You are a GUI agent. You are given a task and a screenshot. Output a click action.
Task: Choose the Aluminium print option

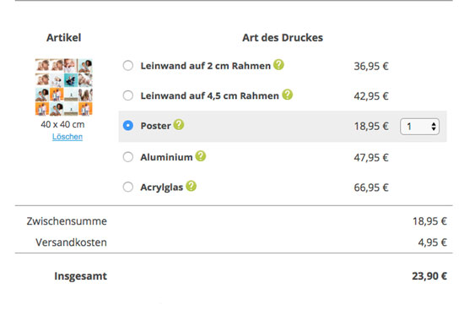click(128, 157)
